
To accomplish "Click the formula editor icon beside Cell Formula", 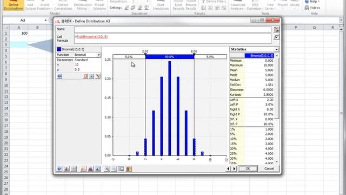I will [x=276, y=37].
